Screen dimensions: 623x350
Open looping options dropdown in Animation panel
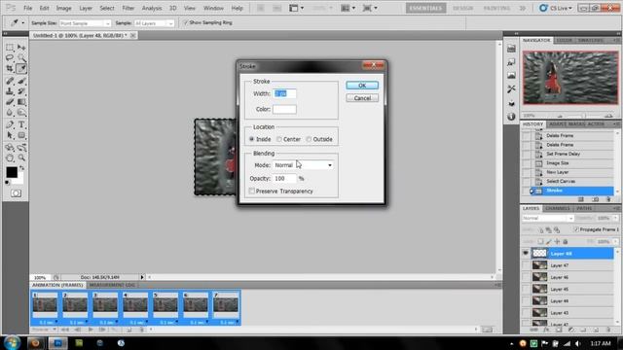pos(44,330)
